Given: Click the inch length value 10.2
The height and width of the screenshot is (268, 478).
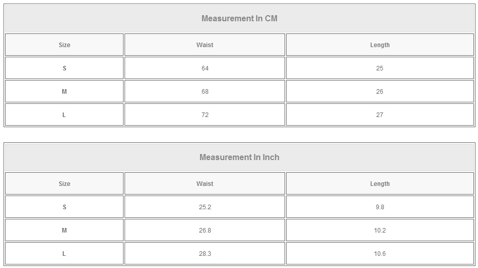Looking at the screenshot, I should click(380, 231).
